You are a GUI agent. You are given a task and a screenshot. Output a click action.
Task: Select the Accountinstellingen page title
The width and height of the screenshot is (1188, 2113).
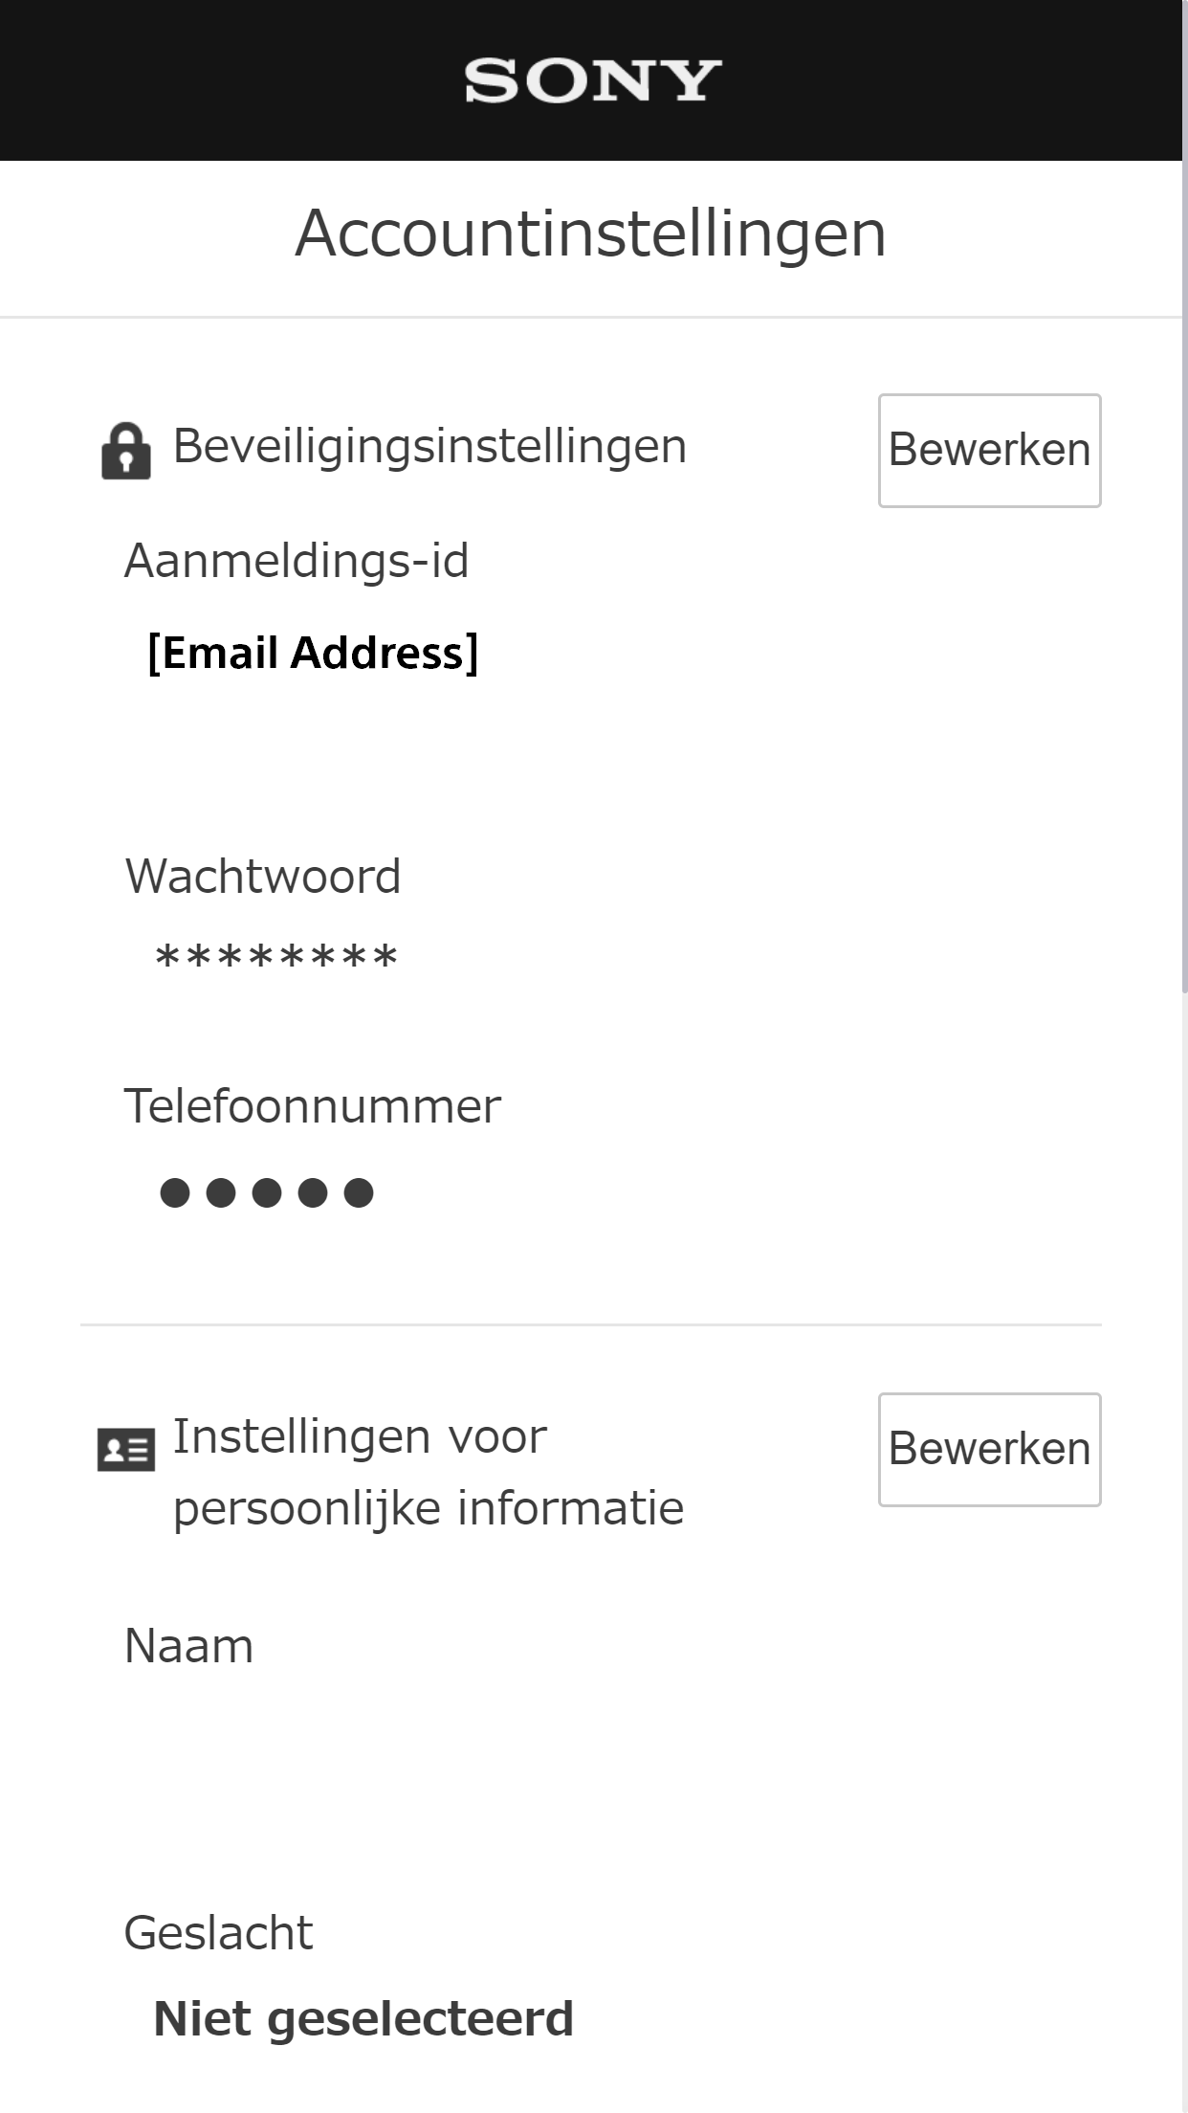[591, 234]
